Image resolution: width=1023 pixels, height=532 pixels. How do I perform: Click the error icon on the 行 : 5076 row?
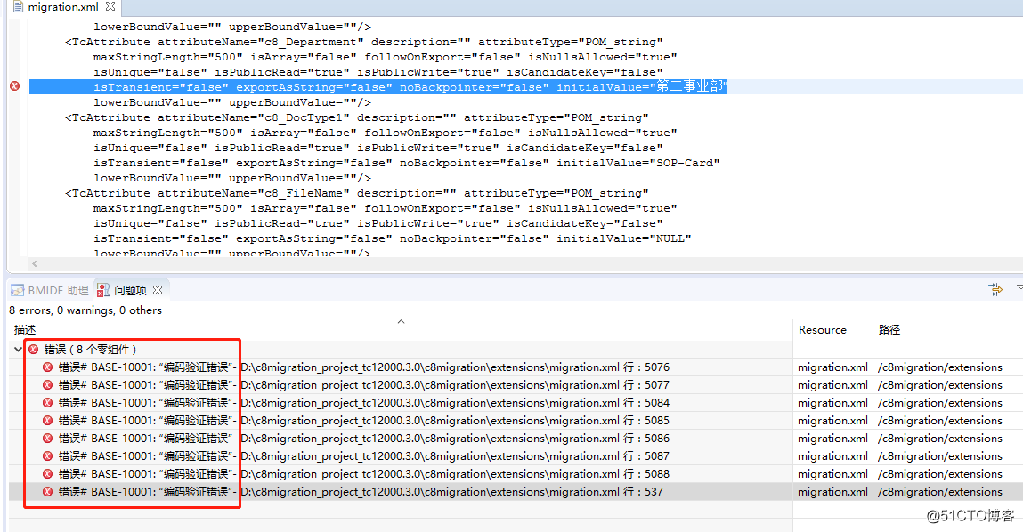pos(47,367)
